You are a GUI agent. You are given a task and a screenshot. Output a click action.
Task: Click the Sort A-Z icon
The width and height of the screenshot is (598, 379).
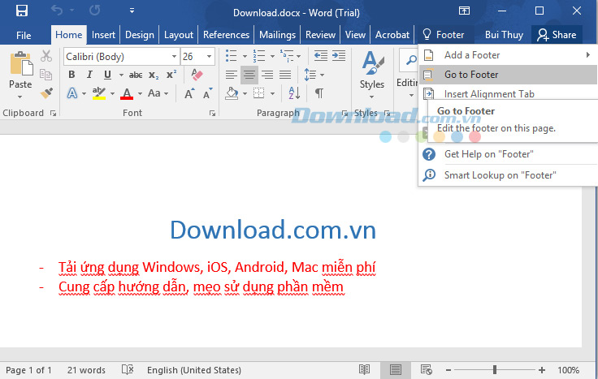(x=294, y=93)
